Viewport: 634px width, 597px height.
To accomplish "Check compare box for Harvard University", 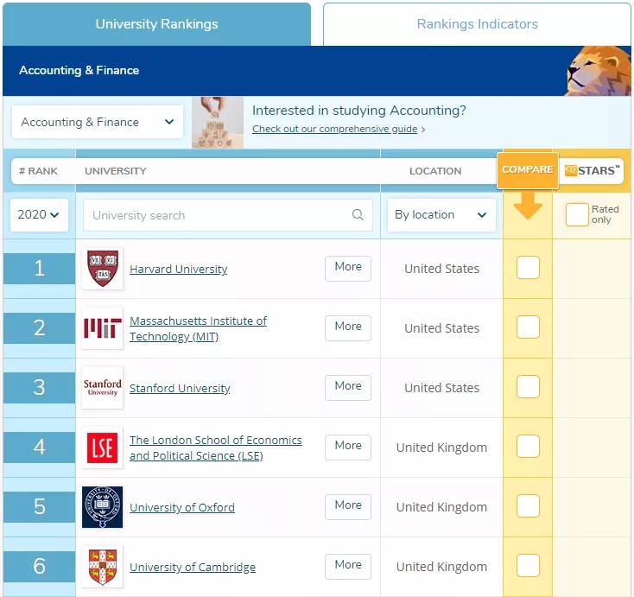I will tap(528, 268).
